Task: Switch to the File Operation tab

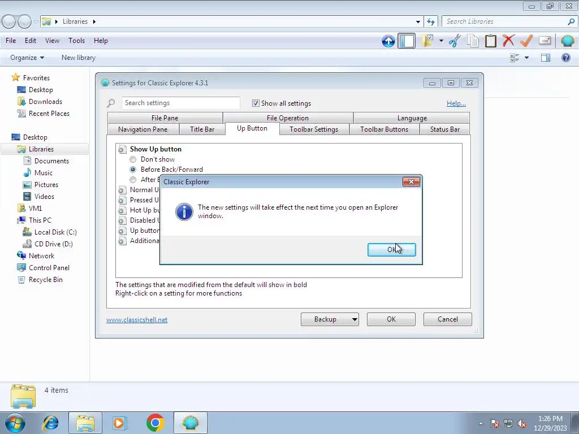Action: click(288, 118)
